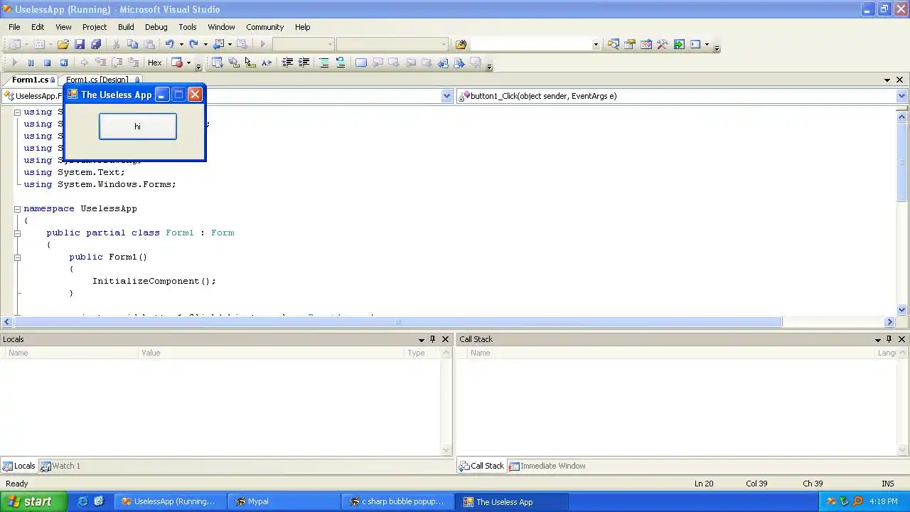
Task: Decrease line indent with the toolbar icon
Action: pyautogui.click(x=287, y=63)
